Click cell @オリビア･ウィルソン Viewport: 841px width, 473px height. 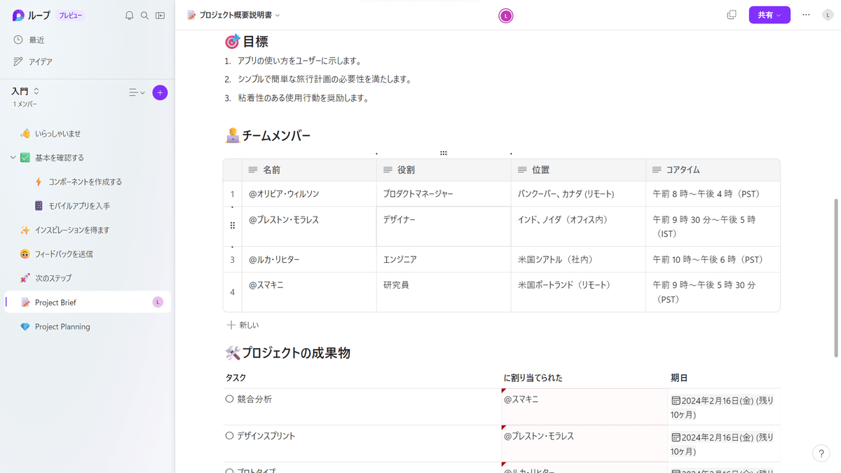click(309, 193)
